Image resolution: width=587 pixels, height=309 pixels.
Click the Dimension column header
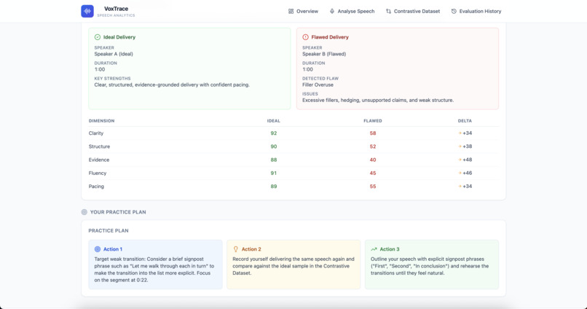tap(101, 120)
